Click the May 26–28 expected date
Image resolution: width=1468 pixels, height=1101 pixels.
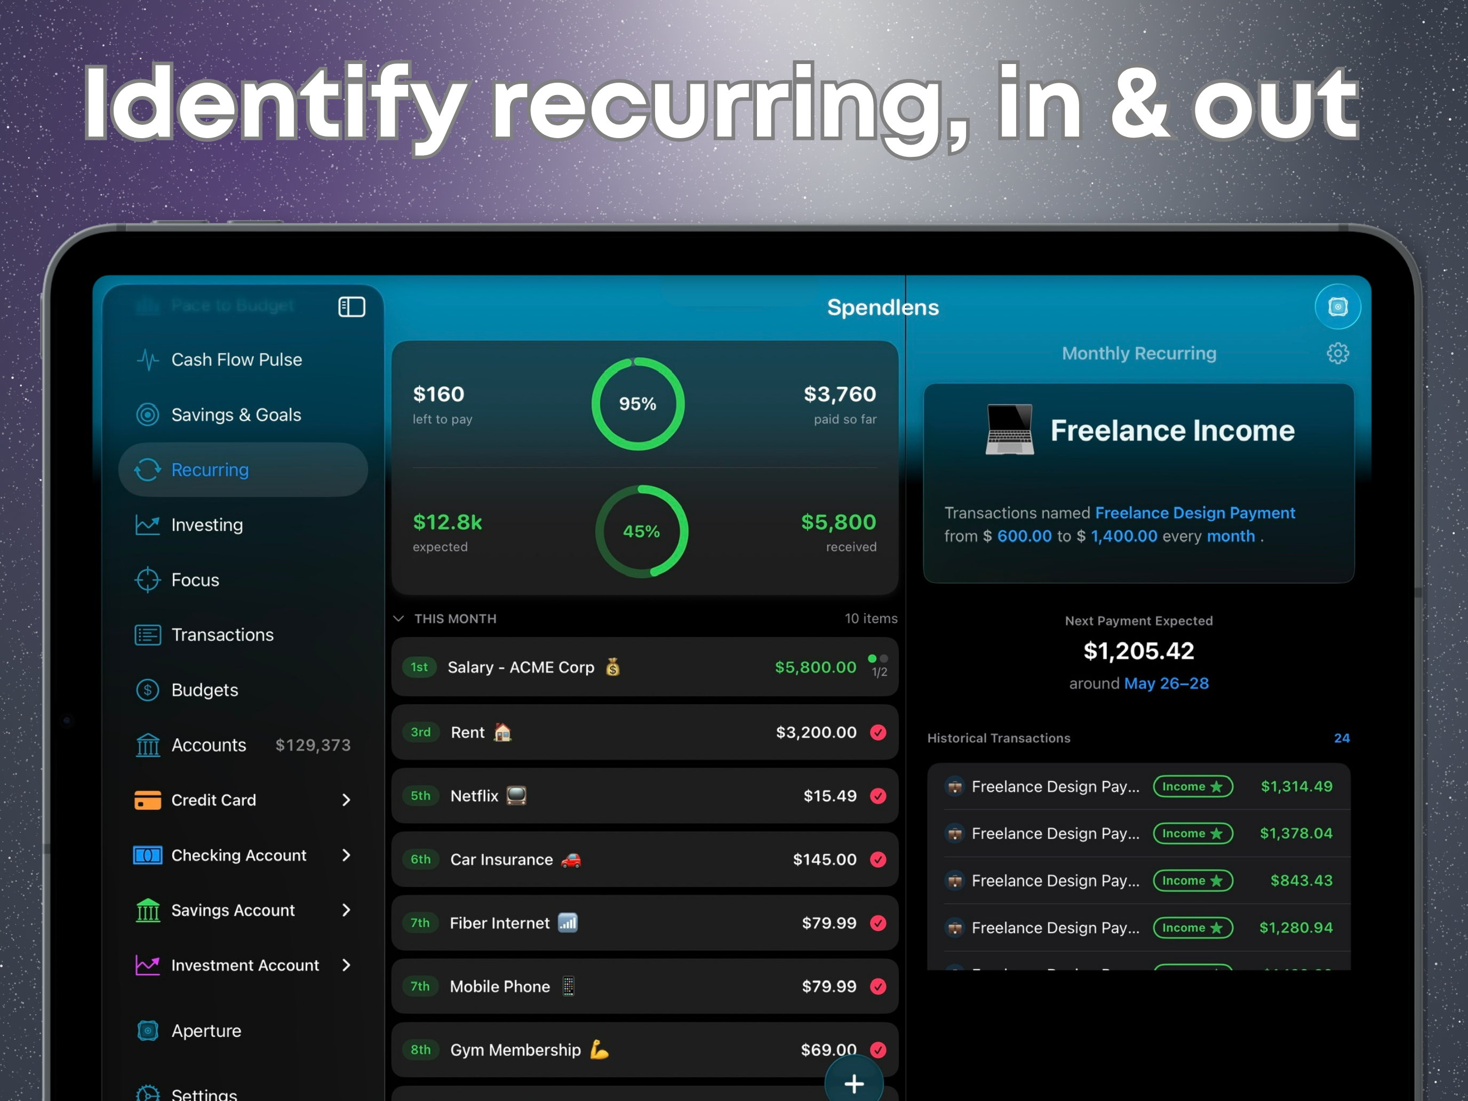coord(1166,683)
